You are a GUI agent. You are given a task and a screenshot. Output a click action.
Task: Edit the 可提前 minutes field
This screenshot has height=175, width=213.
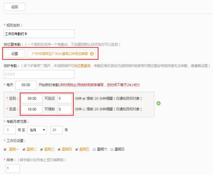click(x=65, y=109)
